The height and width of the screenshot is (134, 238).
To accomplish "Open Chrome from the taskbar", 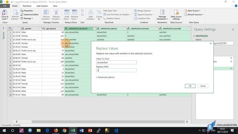I will pos(64,131).
